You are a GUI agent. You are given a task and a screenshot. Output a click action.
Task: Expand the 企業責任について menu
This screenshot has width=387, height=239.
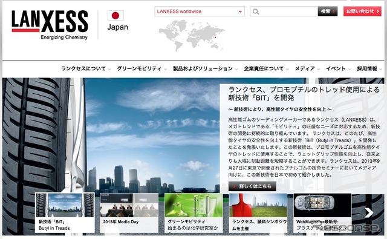click(266, 68)
